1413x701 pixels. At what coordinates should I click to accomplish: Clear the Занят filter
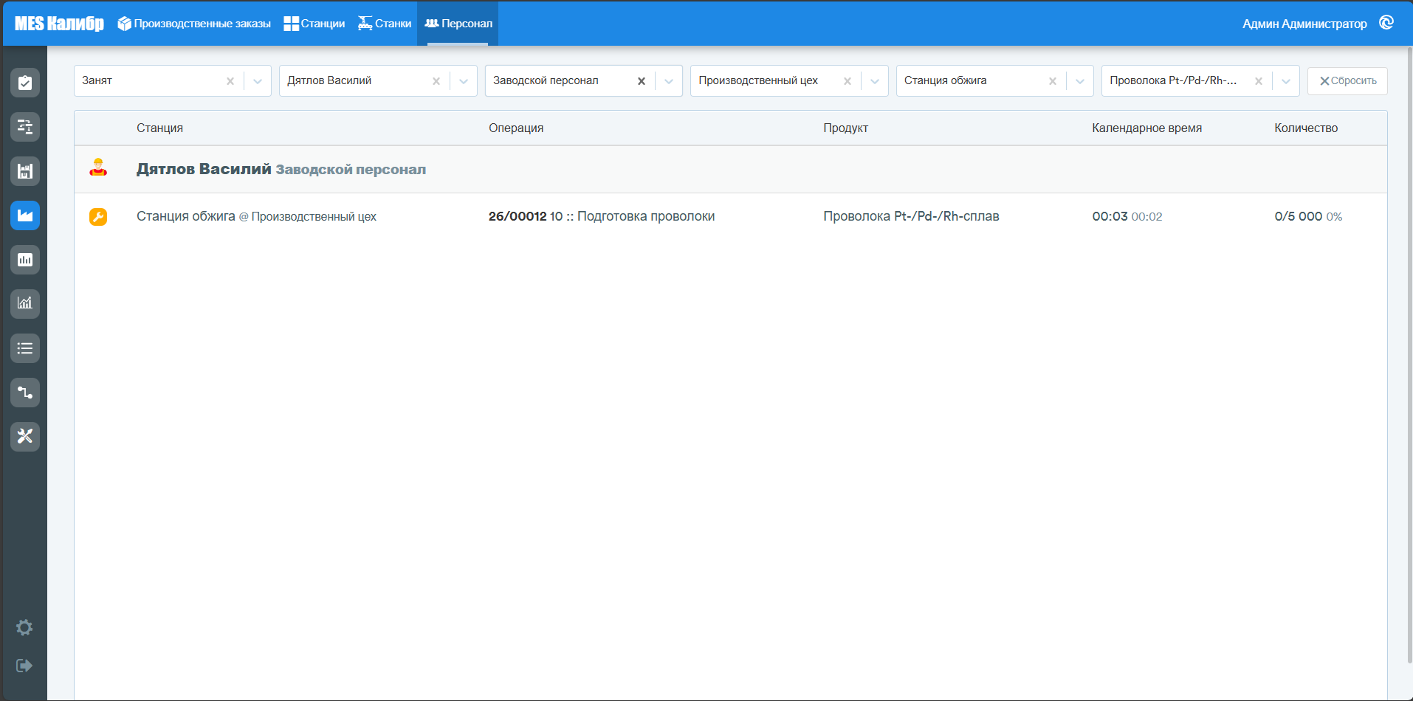(230, 81)
